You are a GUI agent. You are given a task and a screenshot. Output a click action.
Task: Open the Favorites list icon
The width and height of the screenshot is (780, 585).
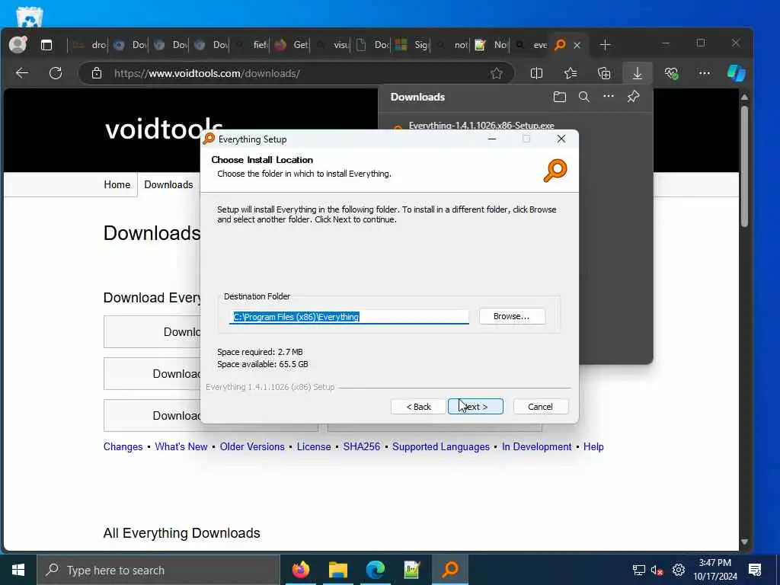[x=571, y=73]
